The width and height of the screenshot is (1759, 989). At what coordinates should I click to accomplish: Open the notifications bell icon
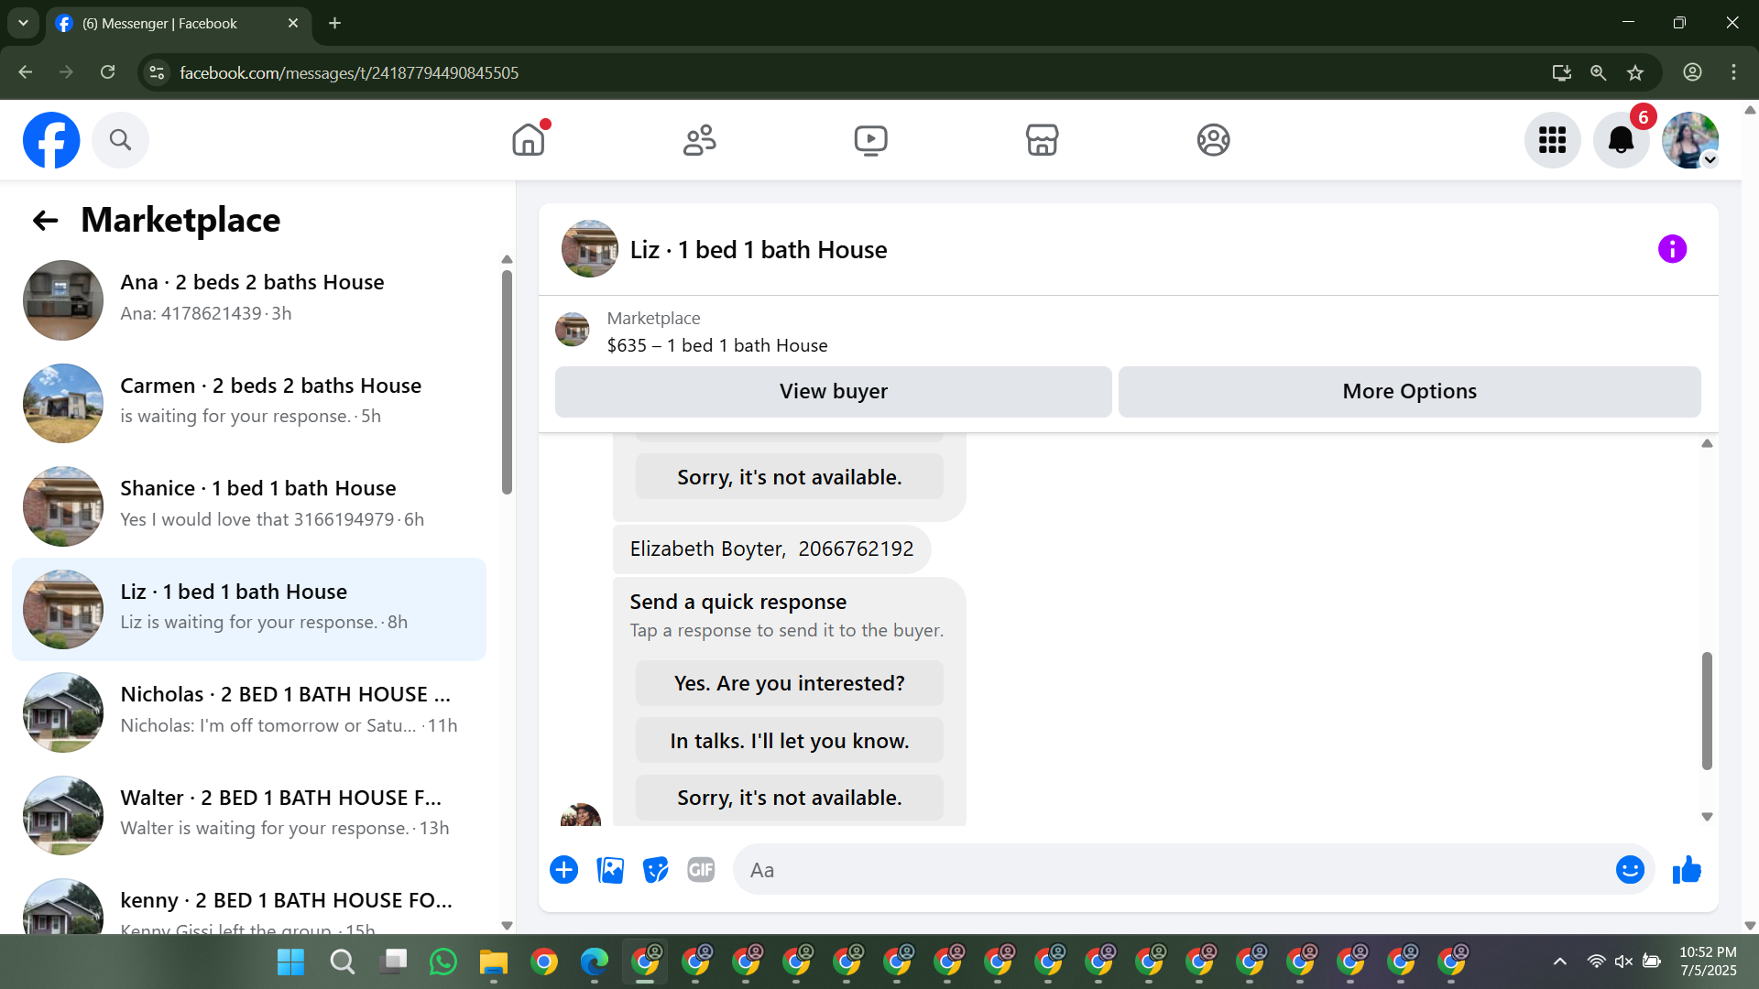click(x=1621, y=140)
